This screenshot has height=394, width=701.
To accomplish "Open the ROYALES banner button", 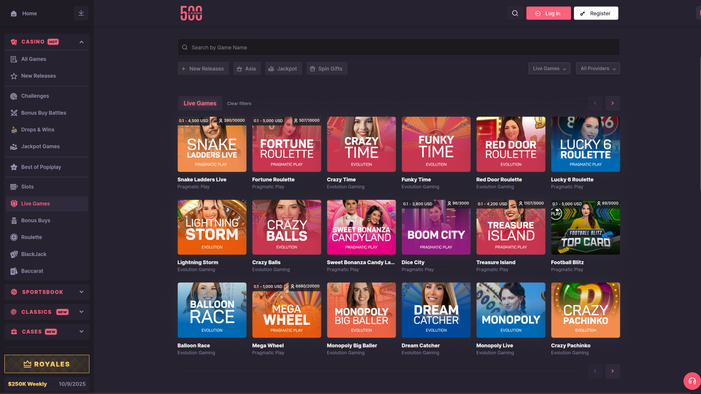I will [47, 364].
